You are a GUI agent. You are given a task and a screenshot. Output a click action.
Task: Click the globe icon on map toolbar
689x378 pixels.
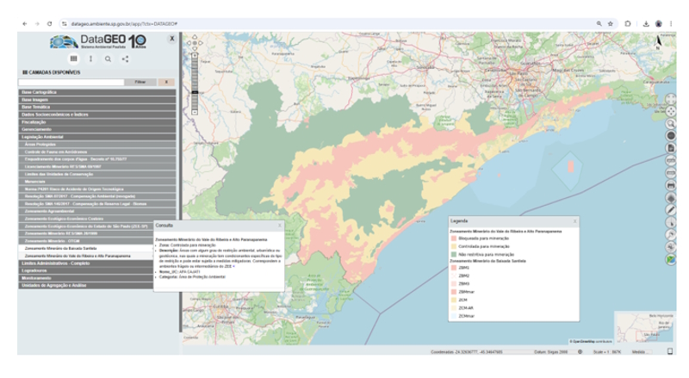[671, 135]
